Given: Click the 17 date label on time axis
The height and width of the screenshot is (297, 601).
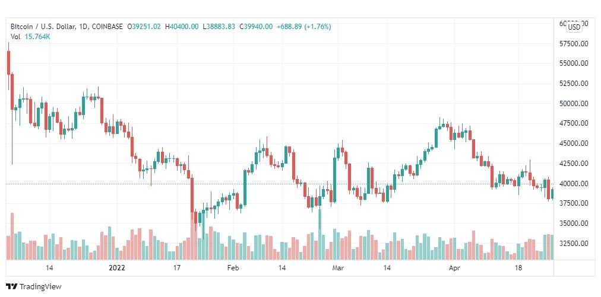Looking at the screenshot, I should (x=176, y=268).
